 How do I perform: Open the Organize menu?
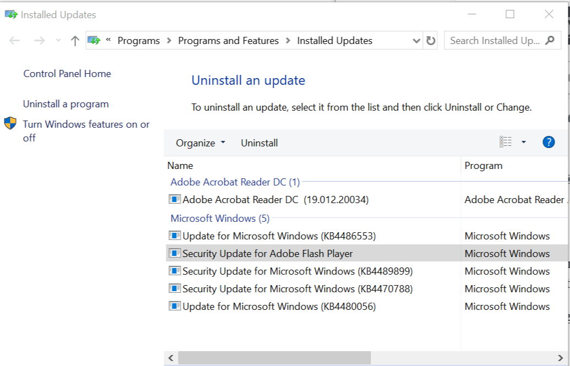tap(200, 143)
